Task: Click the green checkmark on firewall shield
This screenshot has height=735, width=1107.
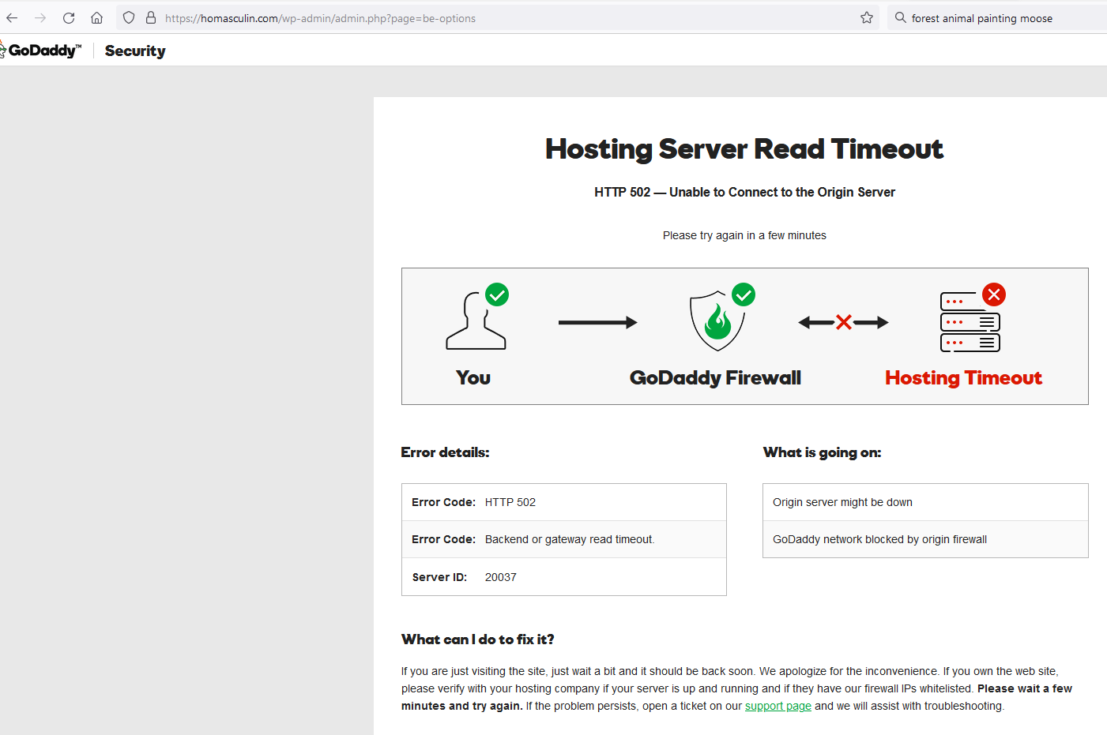Action: (x=744, y=294)
